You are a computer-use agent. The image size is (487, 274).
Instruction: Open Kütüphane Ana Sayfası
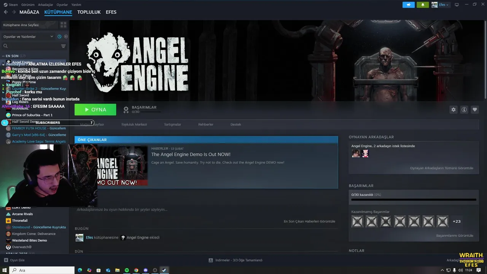pos(30,25)
